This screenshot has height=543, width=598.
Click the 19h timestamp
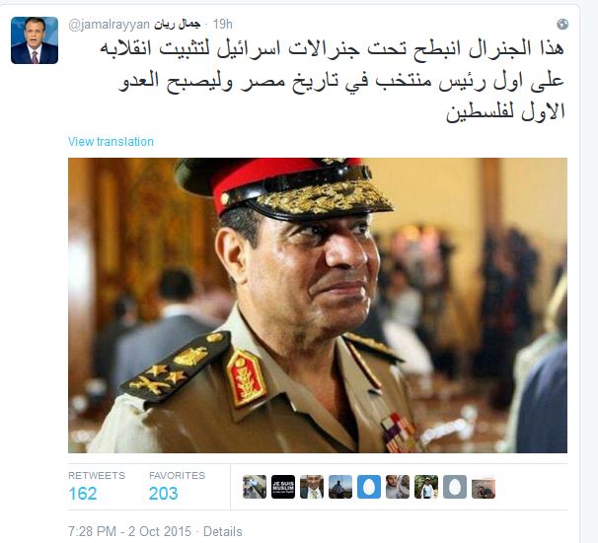pos(223,25)
